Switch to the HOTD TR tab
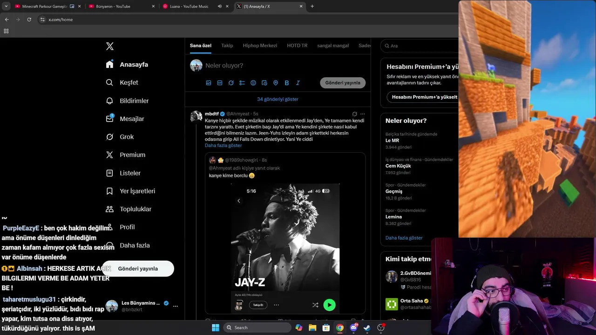Screen dimensions: 596x335 (x=297, y=46)
